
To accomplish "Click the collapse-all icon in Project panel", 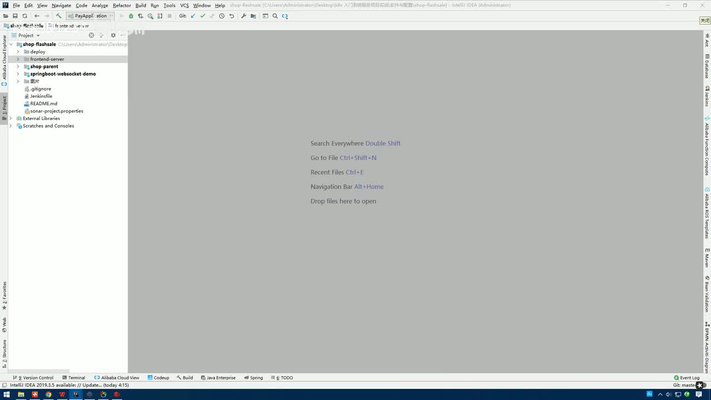I will coord(101,35).
